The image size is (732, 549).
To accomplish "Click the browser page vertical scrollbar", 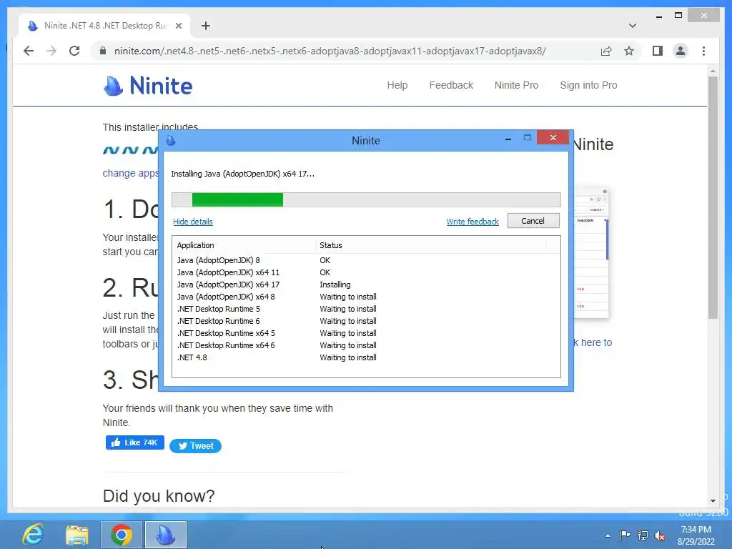I will pyautogui.click(x=713, y=198).
